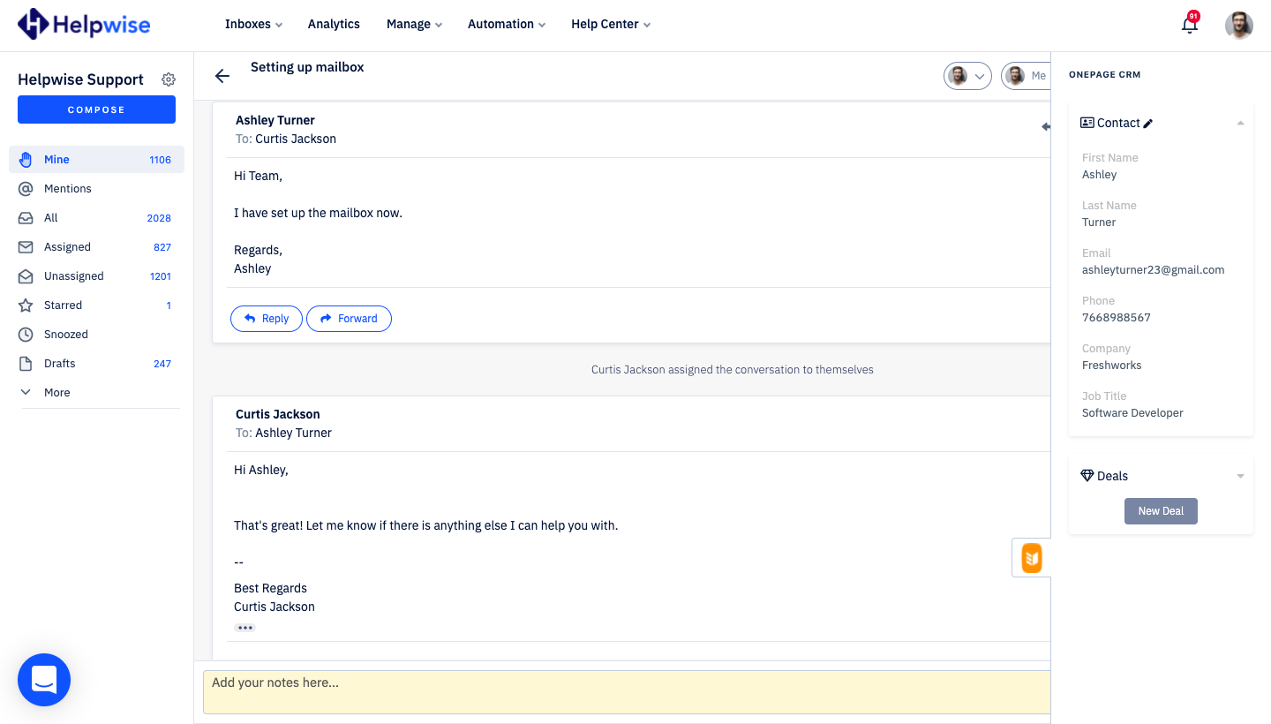The image size is (1271, 724).
Task: Open the orange sidebar integration widget
Action: coord(1030,557)
